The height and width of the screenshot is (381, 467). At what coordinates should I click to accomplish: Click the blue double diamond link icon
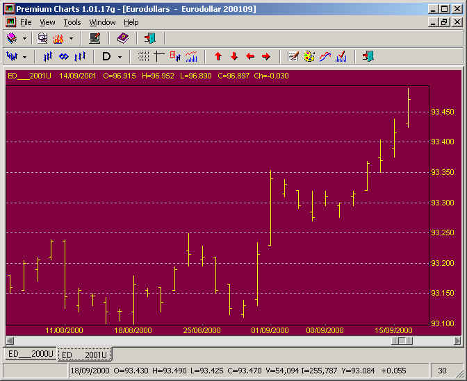(x=64, y=56)
